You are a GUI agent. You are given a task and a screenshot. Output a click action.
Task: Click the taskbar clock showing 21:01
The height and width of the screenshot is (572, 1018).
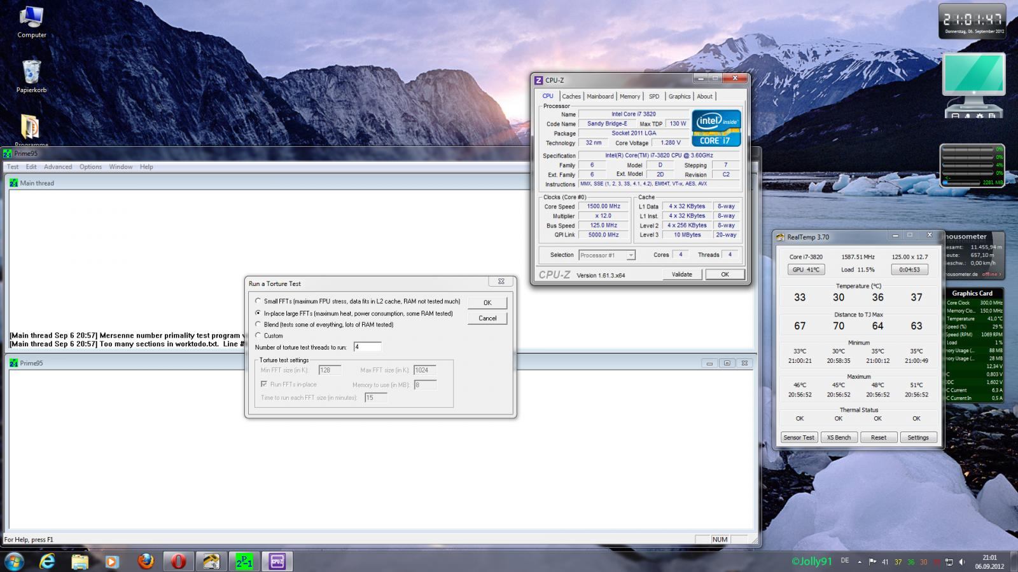(989, 562)
